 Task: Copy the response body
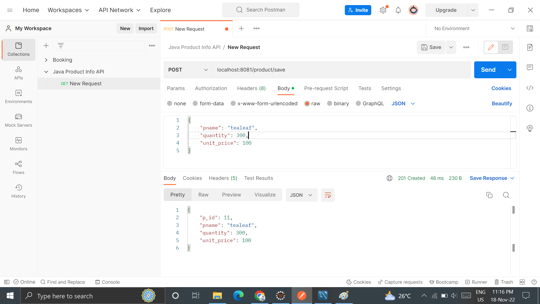pos(489,195)
